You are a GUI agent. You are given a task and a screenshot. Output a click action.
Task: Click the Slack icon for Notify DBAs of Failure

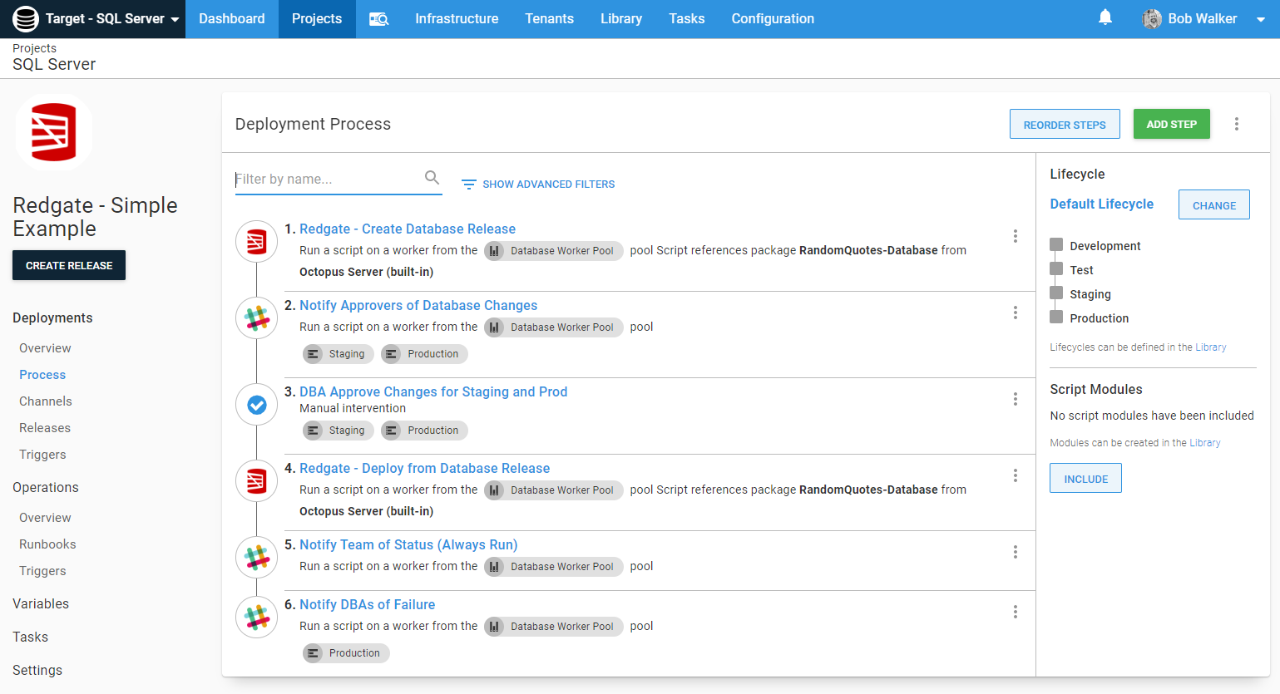(256, 617)
